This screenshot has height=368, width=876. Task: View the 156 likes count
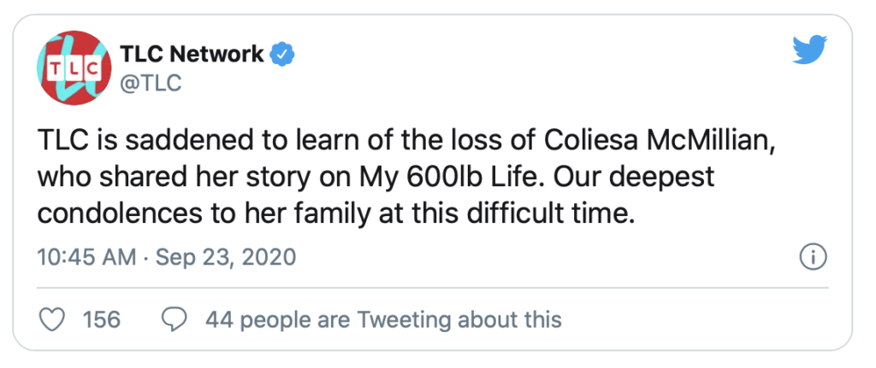(x=101, y=319)
